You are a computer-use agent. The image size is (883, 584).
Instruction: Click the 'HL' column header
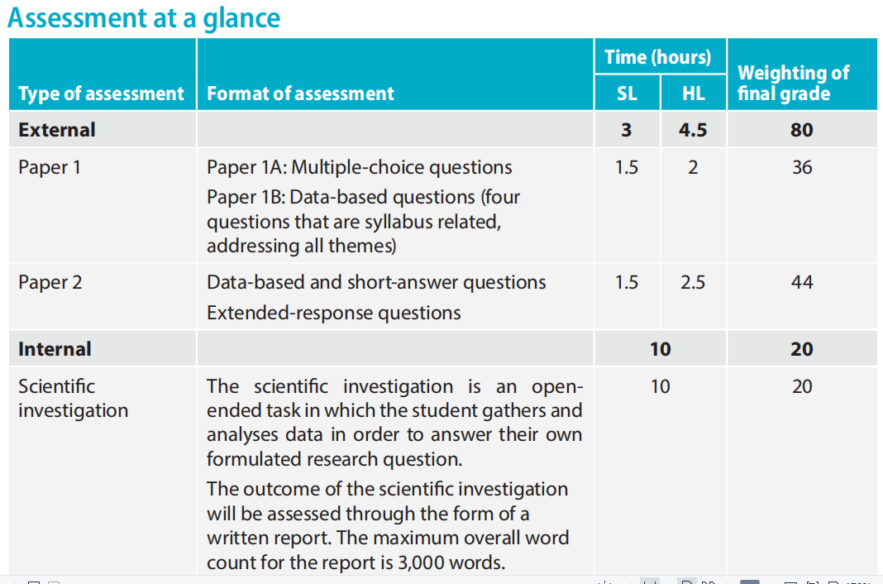[x=693, y=93]
